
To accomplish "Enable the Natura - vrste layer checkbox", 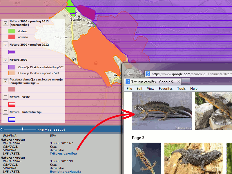I will click(6, 97).
